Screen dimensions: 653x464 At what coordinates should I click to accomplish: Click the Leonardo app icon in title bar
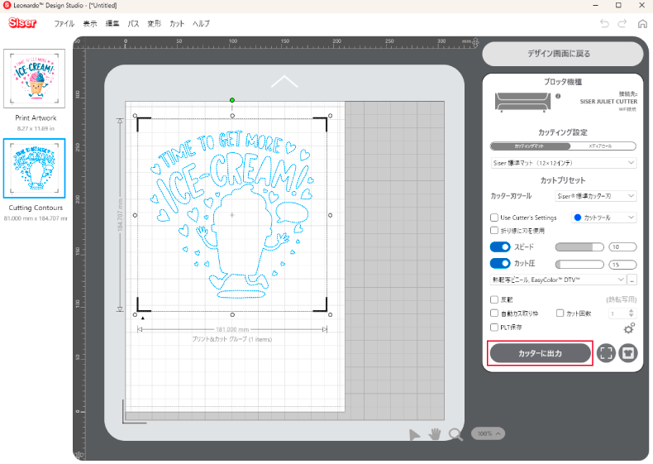click(x=7, y=6)
